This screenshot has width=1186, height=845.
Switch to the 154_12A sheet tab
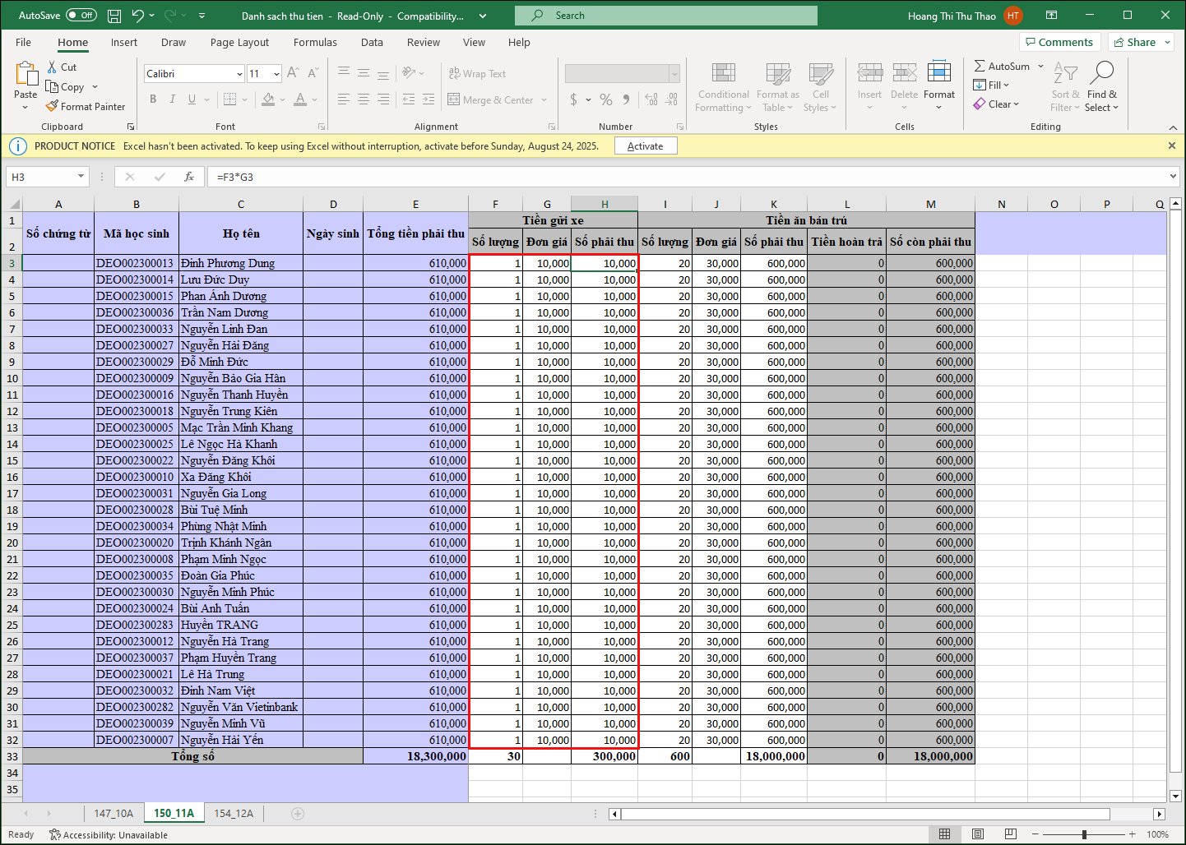234,814
